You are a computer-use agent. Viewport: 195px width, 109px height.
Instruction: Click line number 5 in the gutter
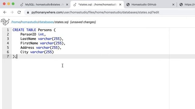pos(8,48)
